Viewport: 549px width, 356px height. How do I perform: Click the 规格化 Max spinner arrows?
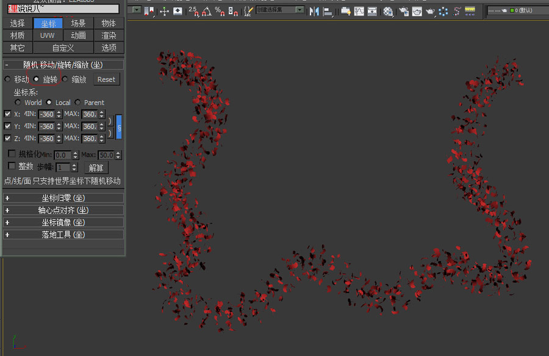pos(118,155)
